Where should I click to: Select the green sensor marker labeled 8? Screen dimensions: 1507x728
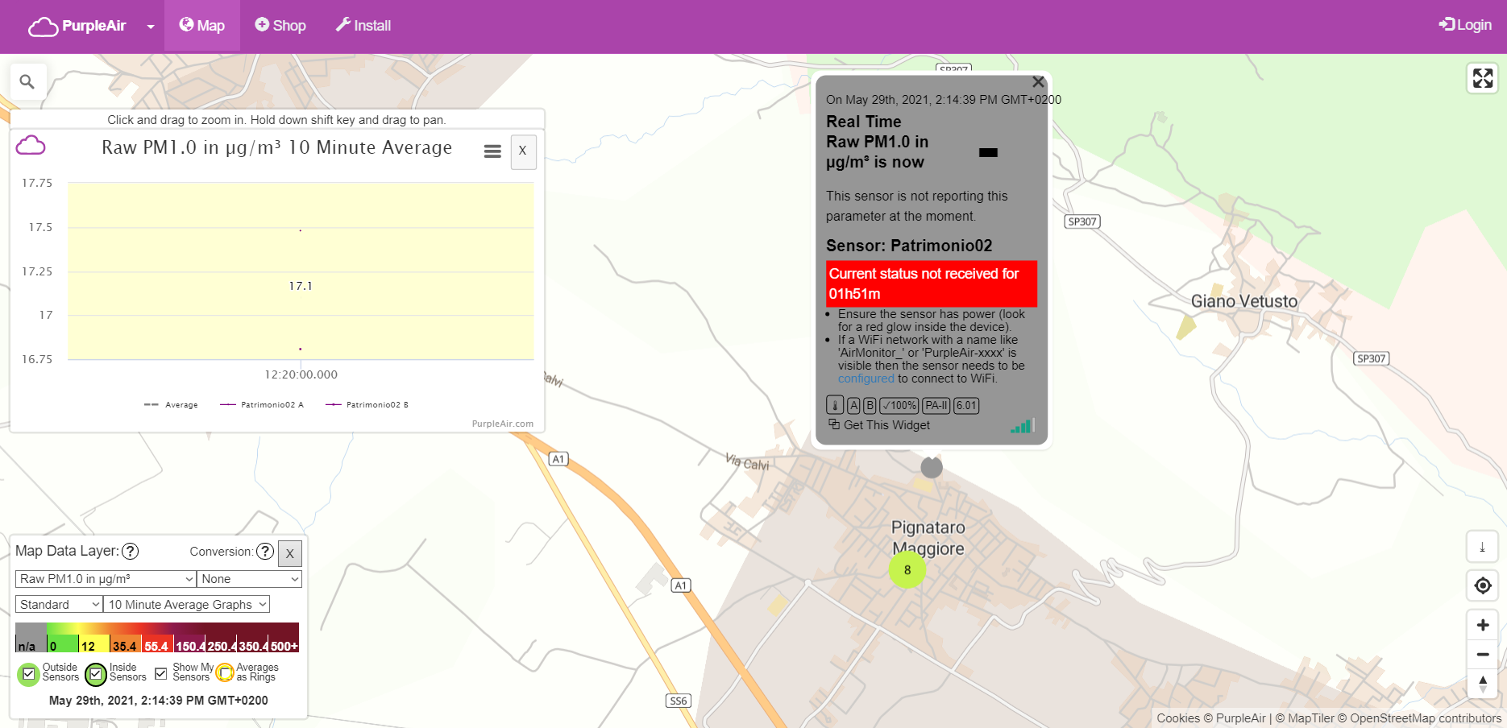(x=907, y=570)
